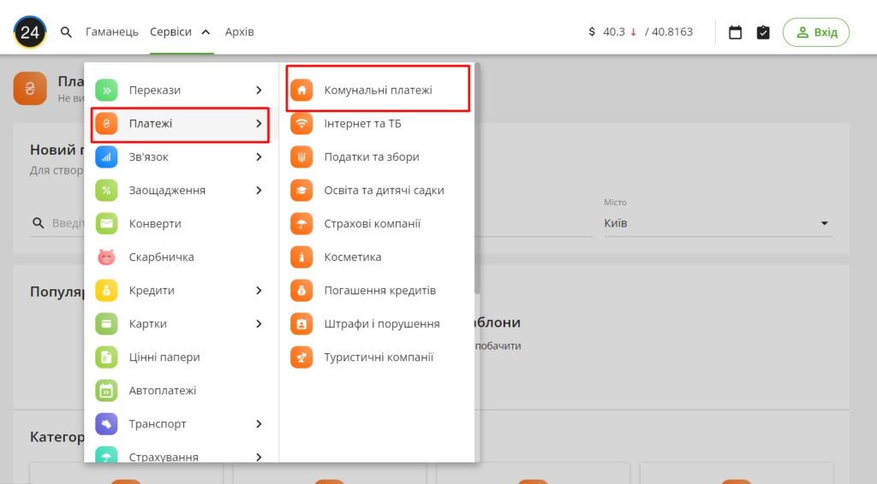
Task: Select Косметика label
Action: point(352,257)
